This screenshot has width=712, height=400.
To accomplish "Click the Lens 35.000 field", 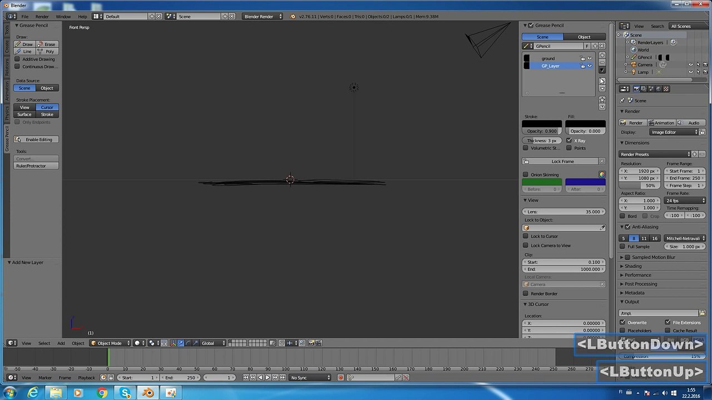I will click(x=564, y=212).
